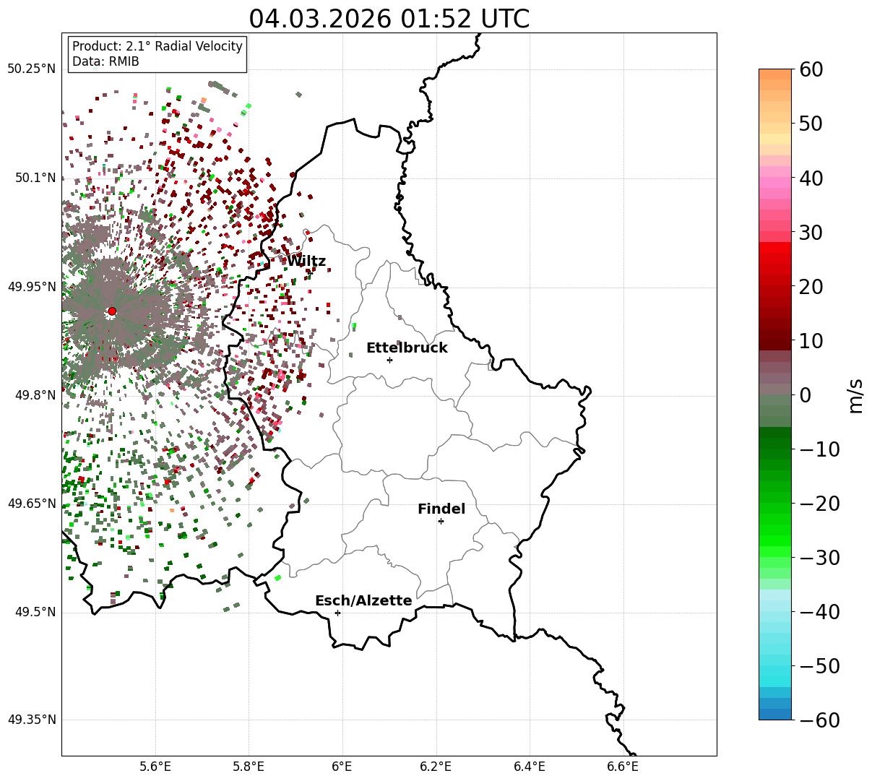Viewport: 872px width, 781px height.
Task: Click the colorbar tick label −60
Action: click(x=819, y=720)
